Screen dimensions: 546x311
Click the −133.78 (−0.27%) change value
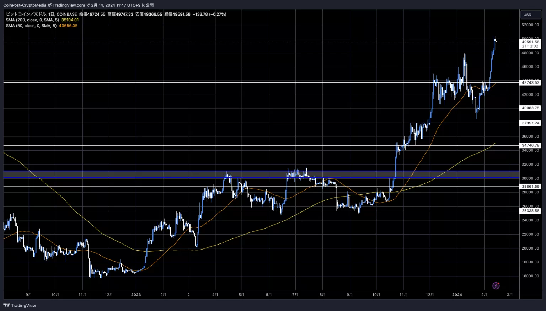tap(209, 14)
